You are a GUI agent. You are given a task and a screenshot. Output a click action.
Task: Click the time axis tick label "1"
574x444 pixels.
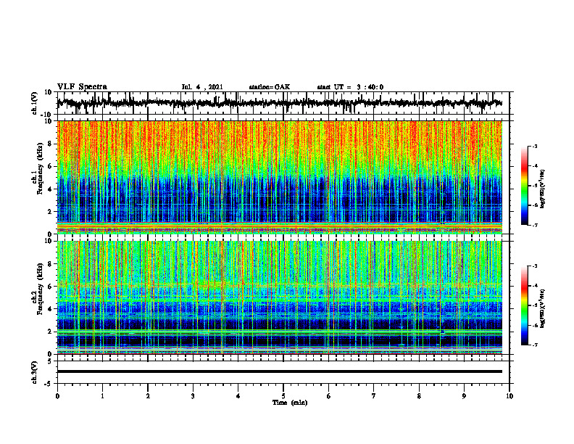click(x=102, y=396)
